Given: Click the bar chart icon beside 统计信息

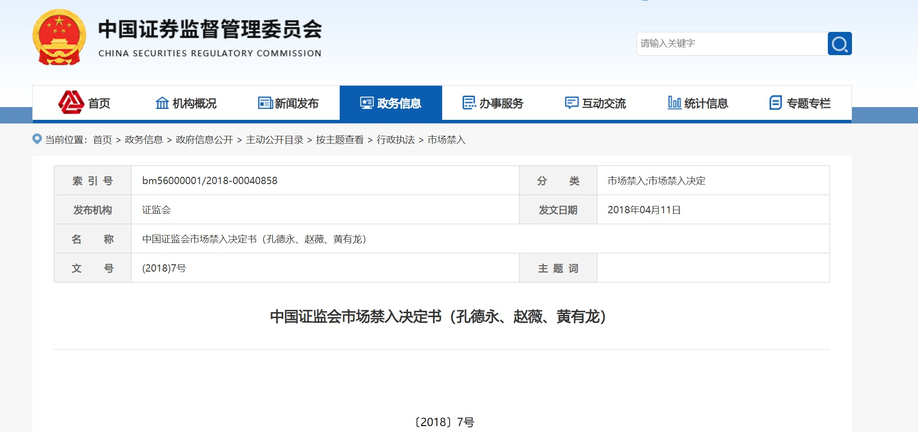Looking at the screenshot, I should click(x=674, y=103).
